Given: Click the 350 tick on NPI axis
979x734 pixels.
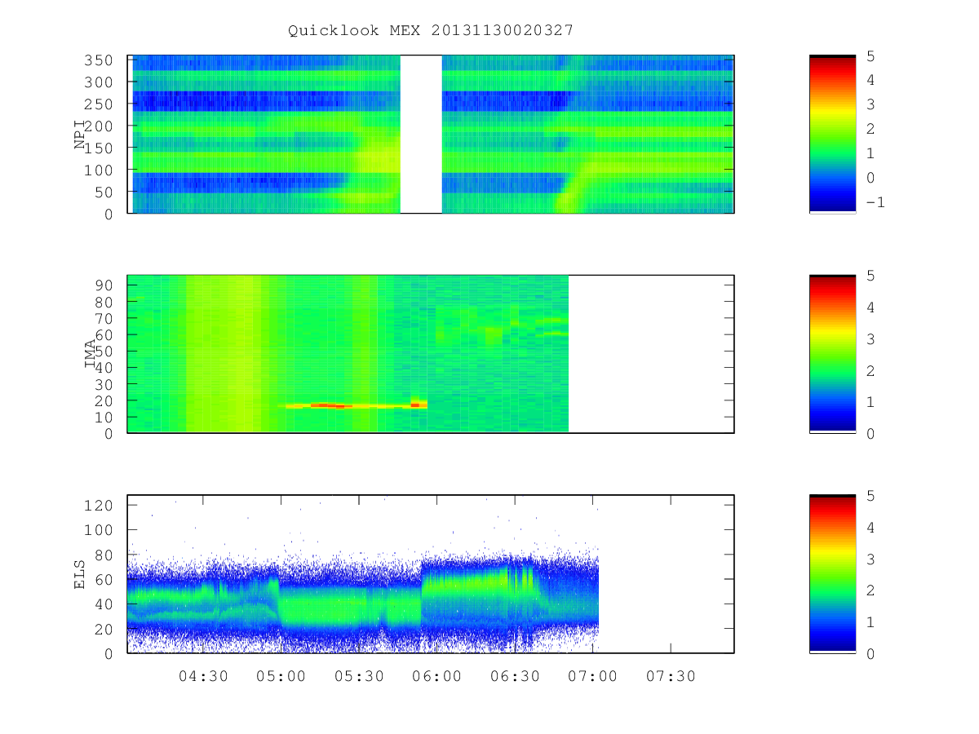Looking at the screenshot, I should click(x=99, y=60).
